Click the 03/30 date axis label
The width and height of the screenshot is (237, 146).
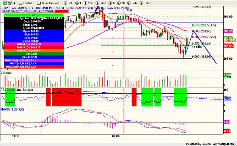click(x=16, y=136)
